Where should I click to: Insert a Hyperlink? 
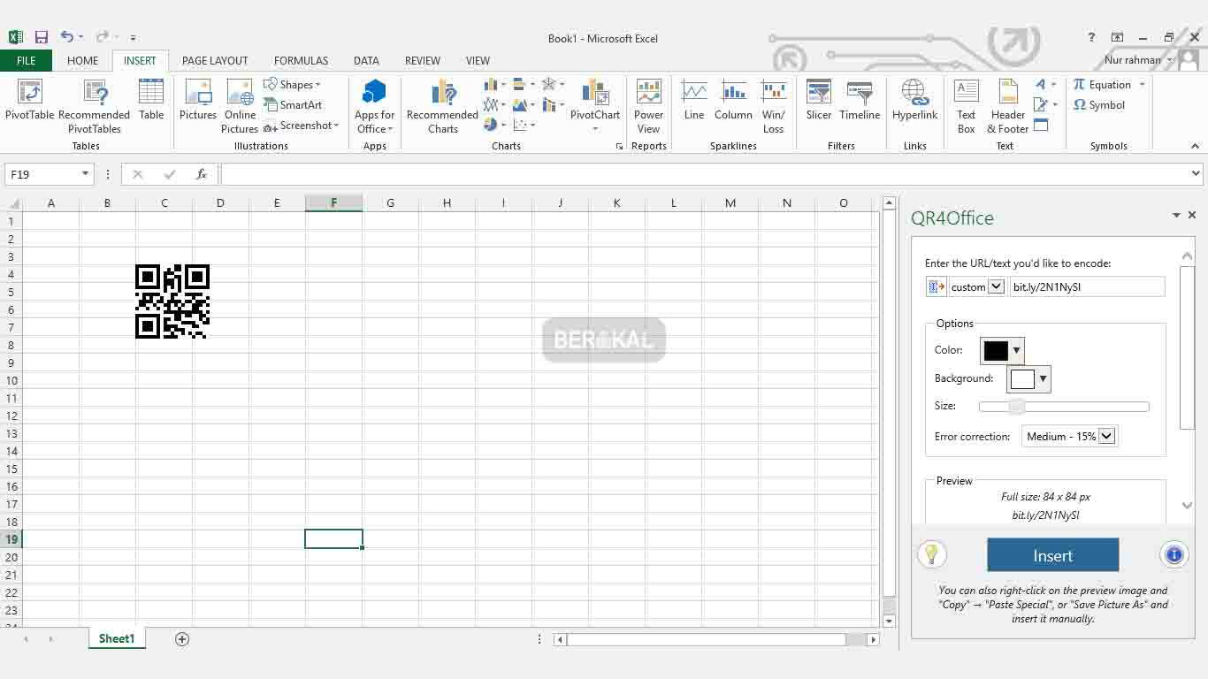click(914, 100)
